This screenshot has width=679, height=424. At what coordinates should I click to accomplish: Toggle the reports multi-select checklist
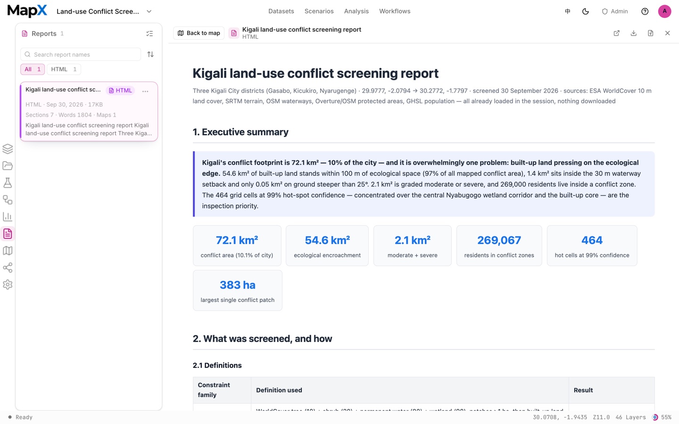pos(149,33)
